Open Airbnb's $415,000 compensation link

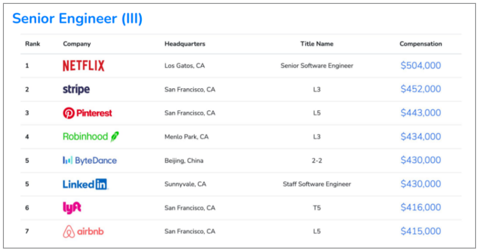(421, 231)
